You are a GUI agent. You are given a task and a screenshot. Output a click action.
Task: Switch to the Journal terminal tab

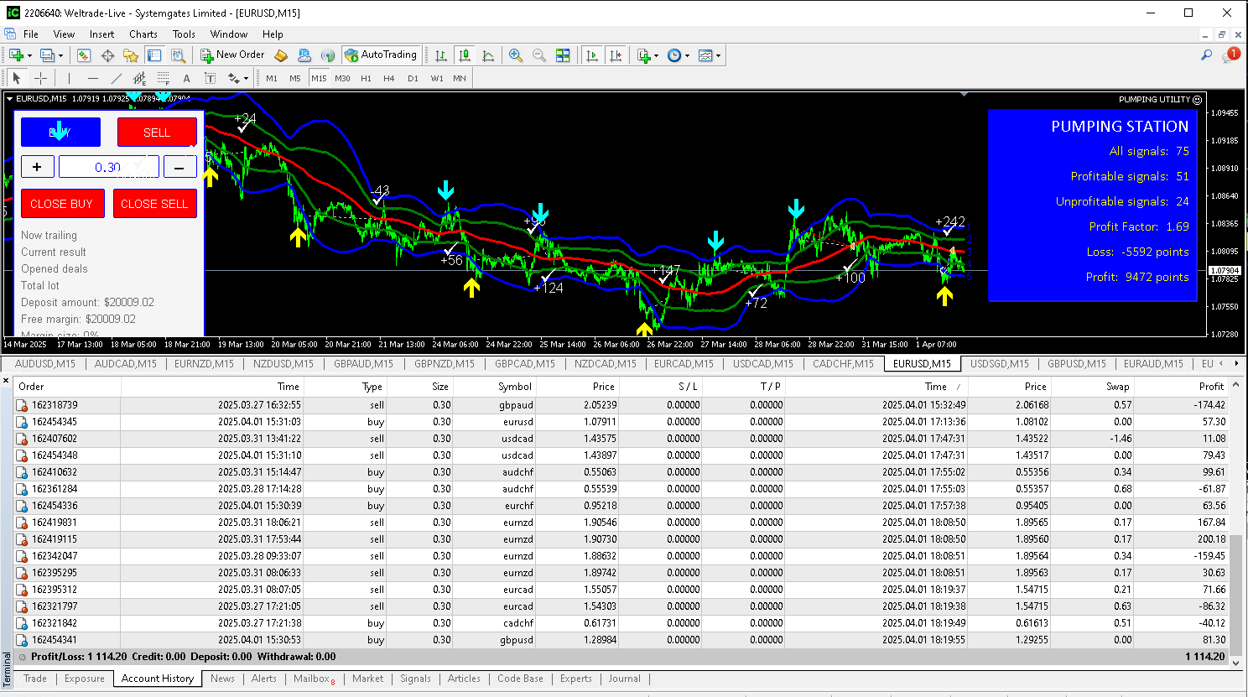click(624, 679)
